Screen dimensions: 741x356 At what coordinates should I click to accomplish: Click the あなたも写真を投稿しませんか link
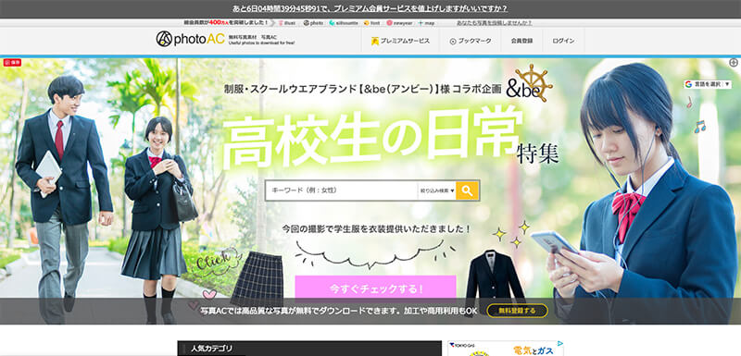click(495, 22)
